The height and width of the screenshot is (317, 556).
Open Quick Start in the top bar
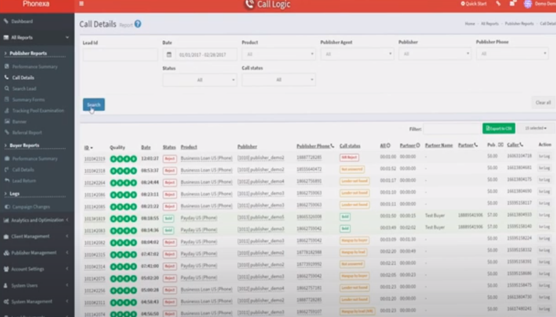pyautogui.click(x=474, y=4)
